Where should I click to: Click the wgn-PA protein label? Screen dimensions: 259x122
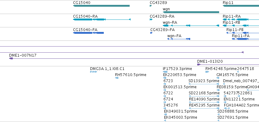pyautogui.click(x=174, y=36)
